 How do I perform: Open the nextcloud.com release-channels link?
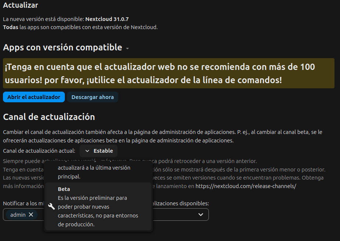click(x=246, y=186)
